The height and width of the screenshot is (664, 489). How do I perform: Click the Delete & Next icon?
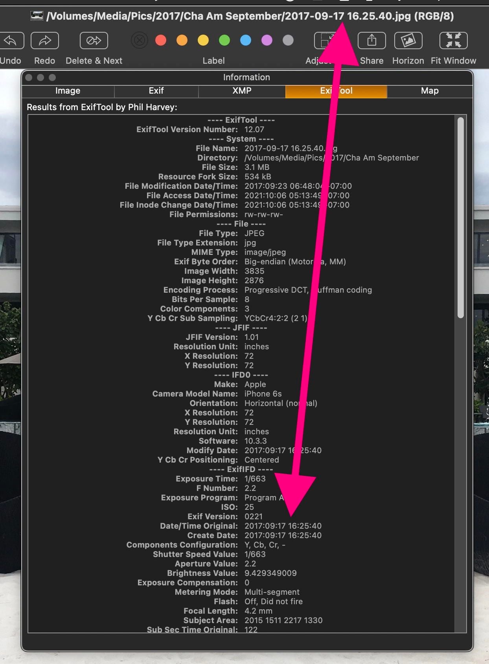click(94, 41)
